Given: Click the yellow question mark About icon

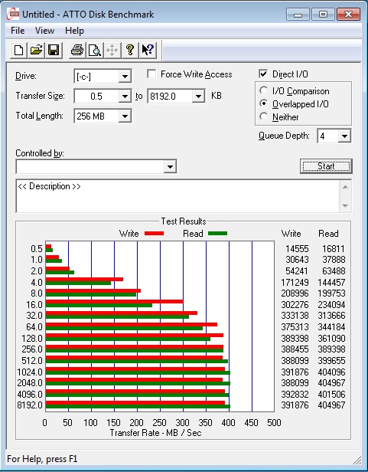Looking at the screenshot, I should (129, 50).
